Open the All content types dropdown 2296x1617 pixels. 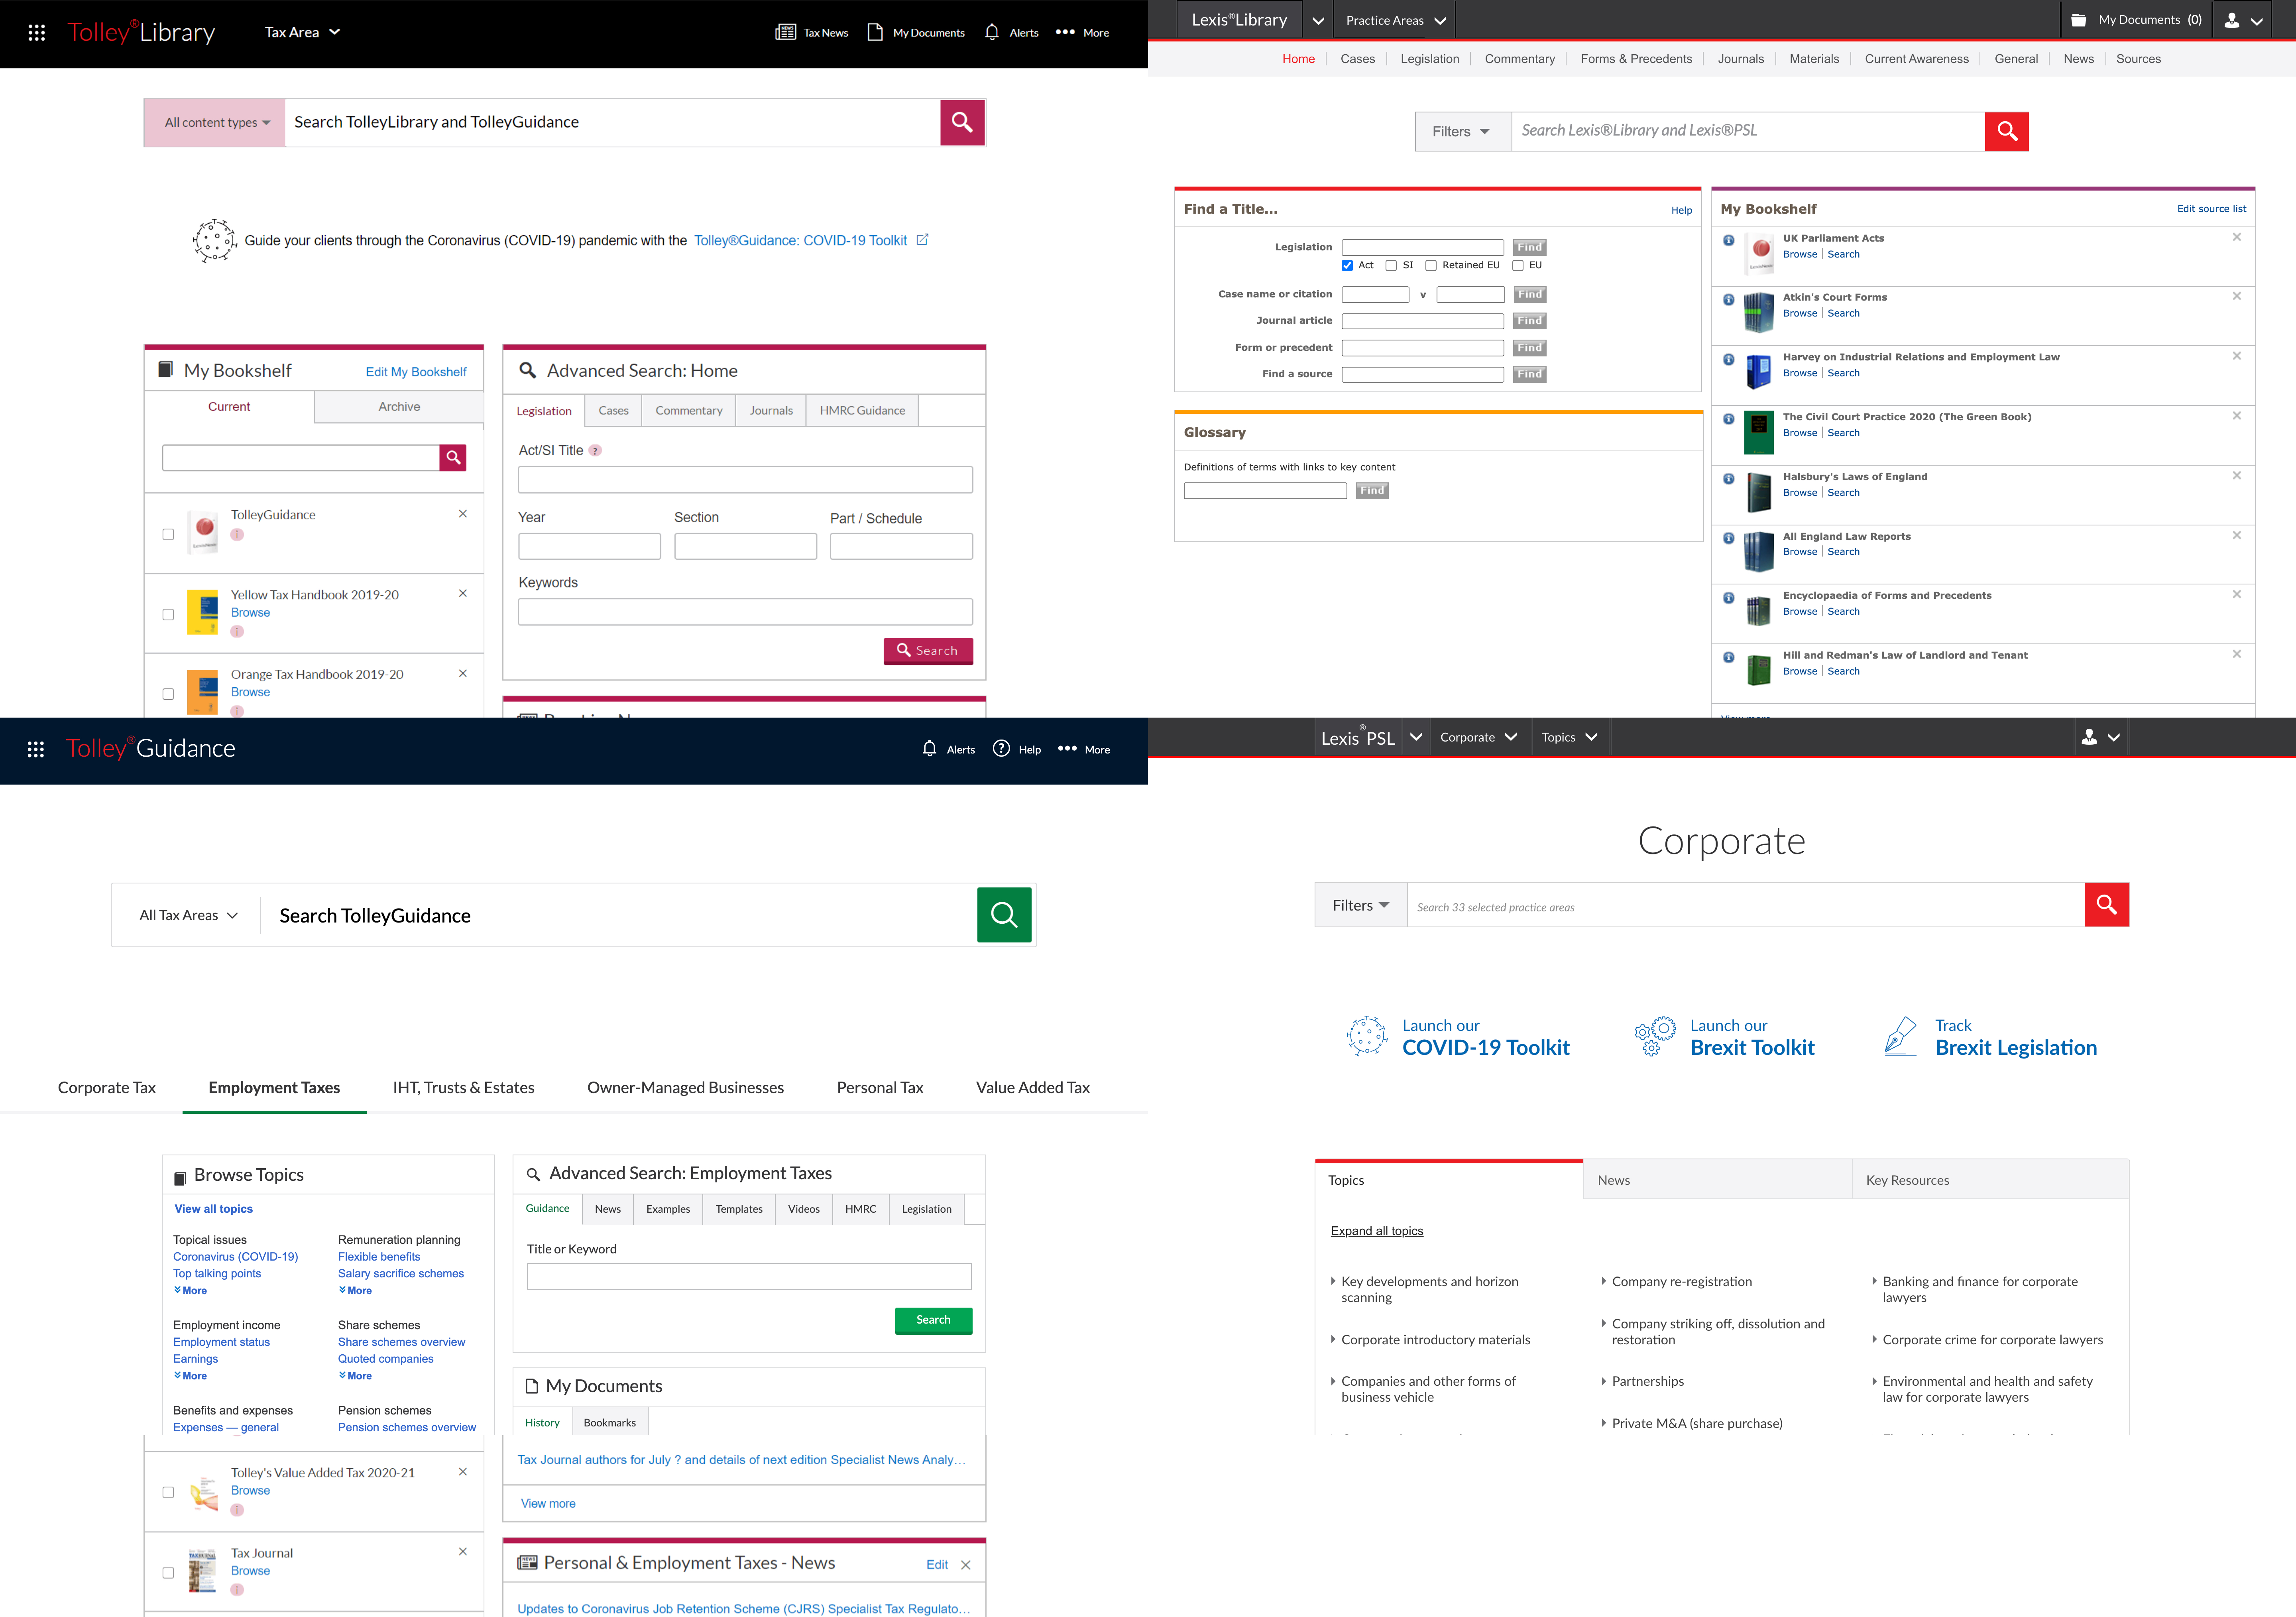pos(216,122)
